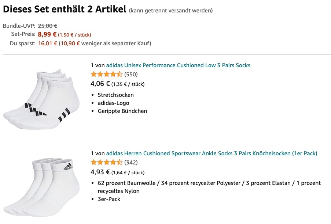
Task: Click the 8,99 € set price
Action: click(47, 35)
